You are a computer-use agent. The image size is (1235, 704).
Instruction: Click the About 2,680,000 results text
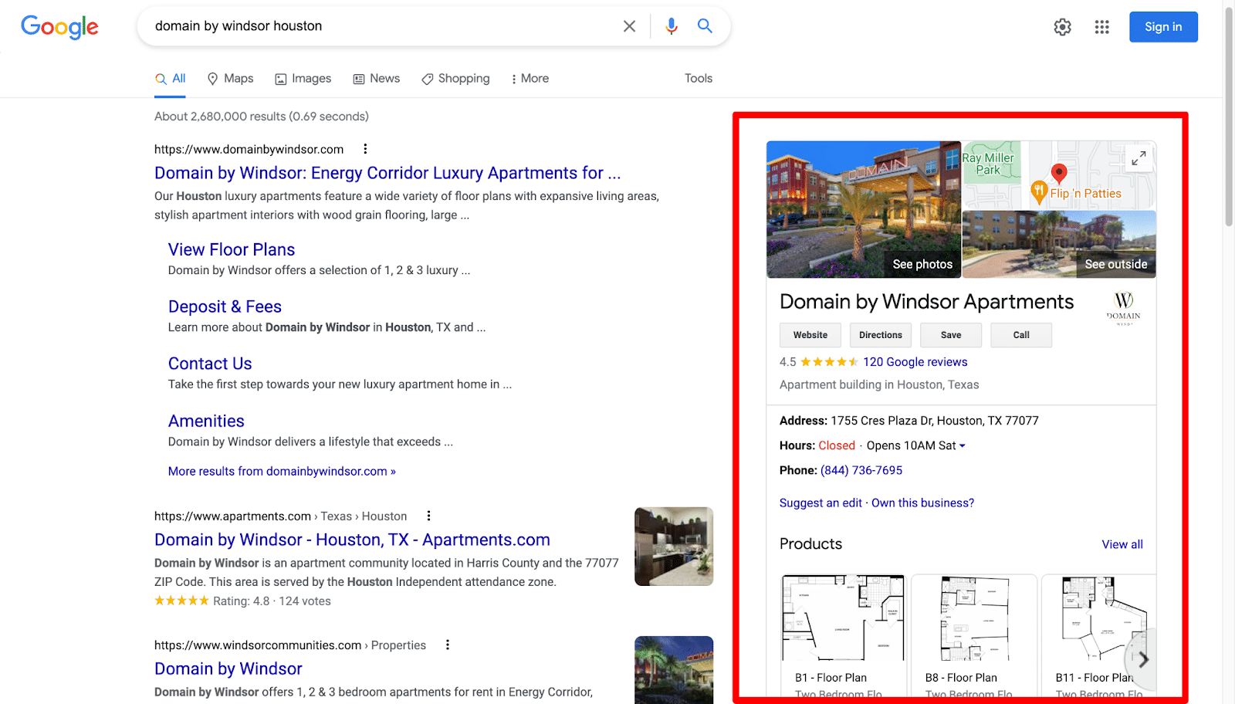pyautogui.click(x=262, y=117)
